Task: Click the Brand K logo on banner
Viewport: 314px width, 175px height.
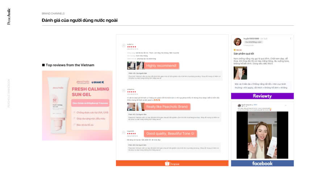Action: click(x=98, y=82)
